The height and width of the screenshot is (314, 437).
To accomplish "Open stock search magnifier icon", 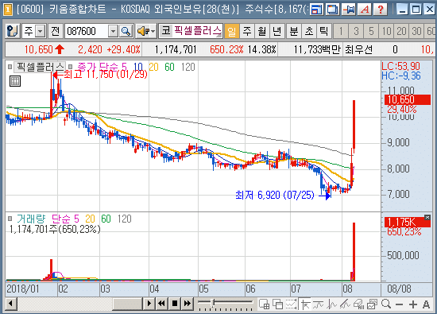I will (x=126, y=31).
